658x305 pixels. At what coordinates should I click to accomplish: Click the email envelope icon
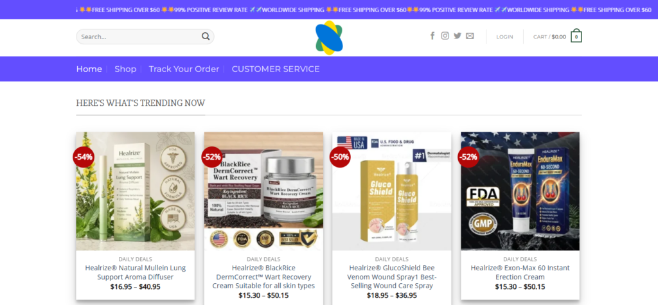point(470,36)
